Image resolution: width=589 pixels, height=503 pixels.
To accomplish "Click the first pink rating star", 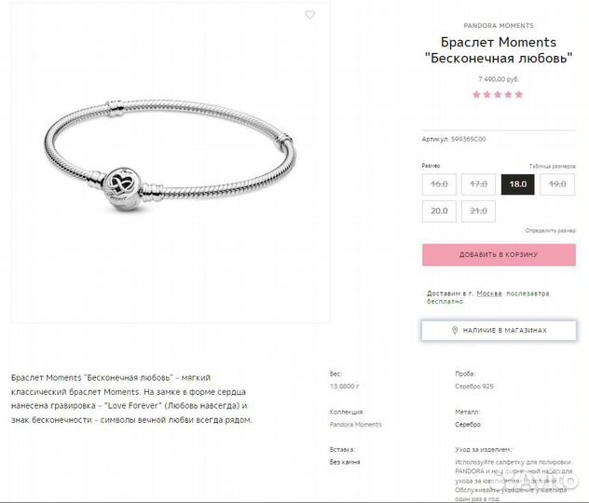I will tap(476, 95).
